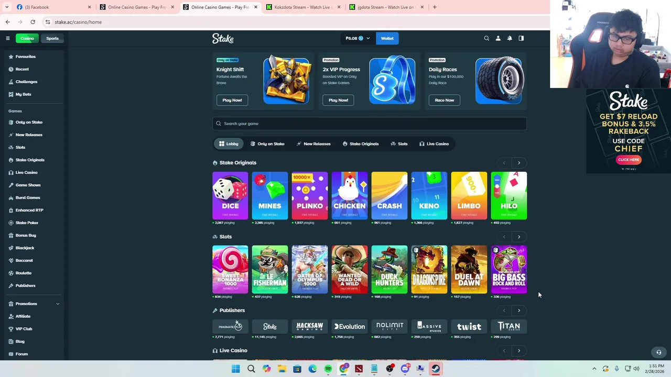Select the Only on Stake tab
The image size is (671, 377).
[x=267, y=144]
